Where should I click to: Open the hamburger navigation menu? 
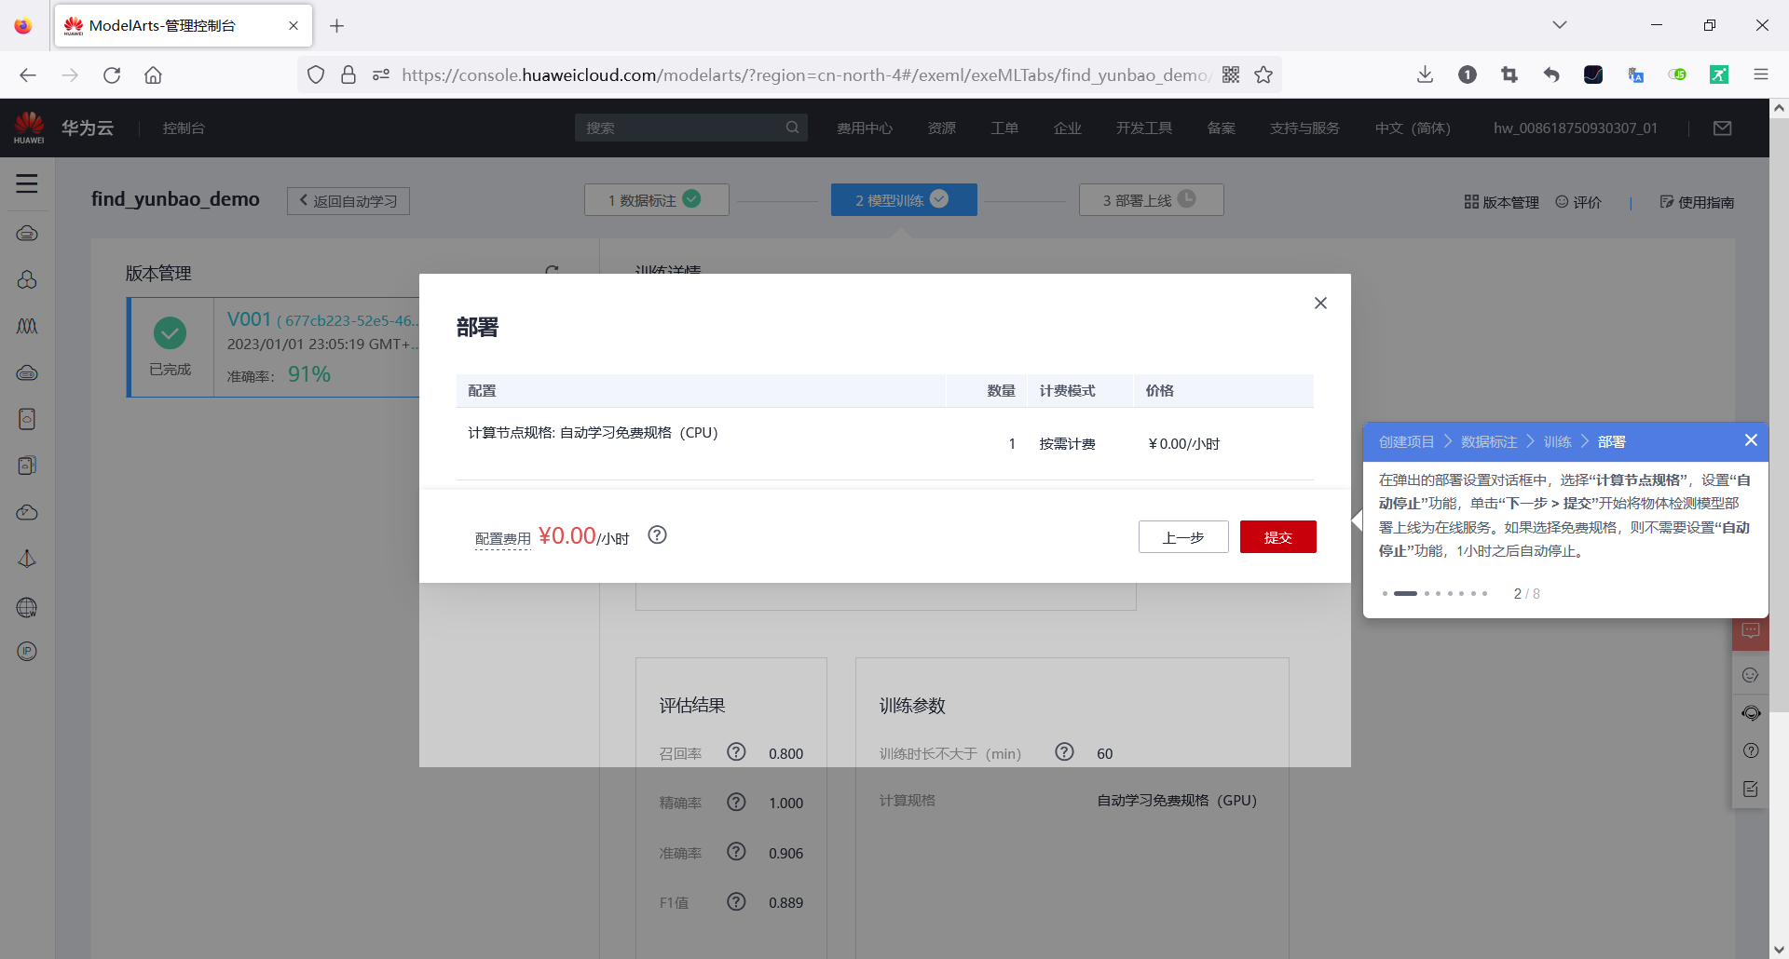(x=27, y=183)
